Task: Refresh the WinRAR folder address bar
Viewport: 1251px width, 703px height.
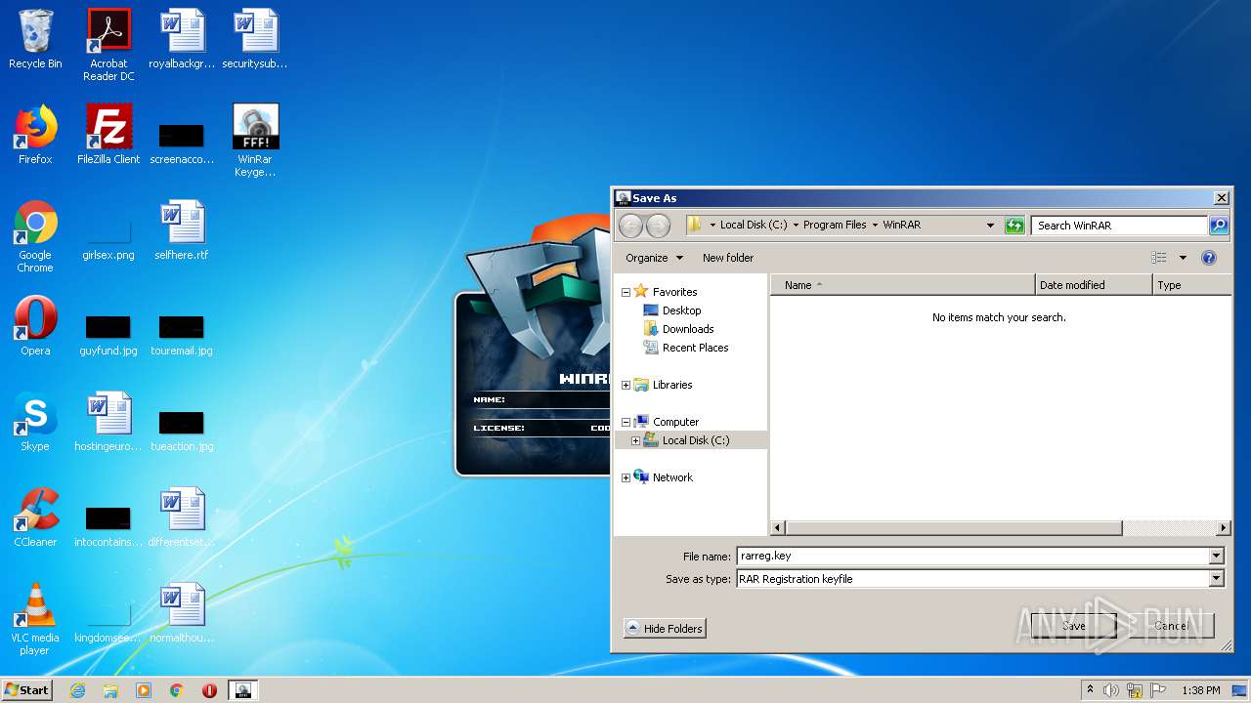Action: tap(1014, 226)
